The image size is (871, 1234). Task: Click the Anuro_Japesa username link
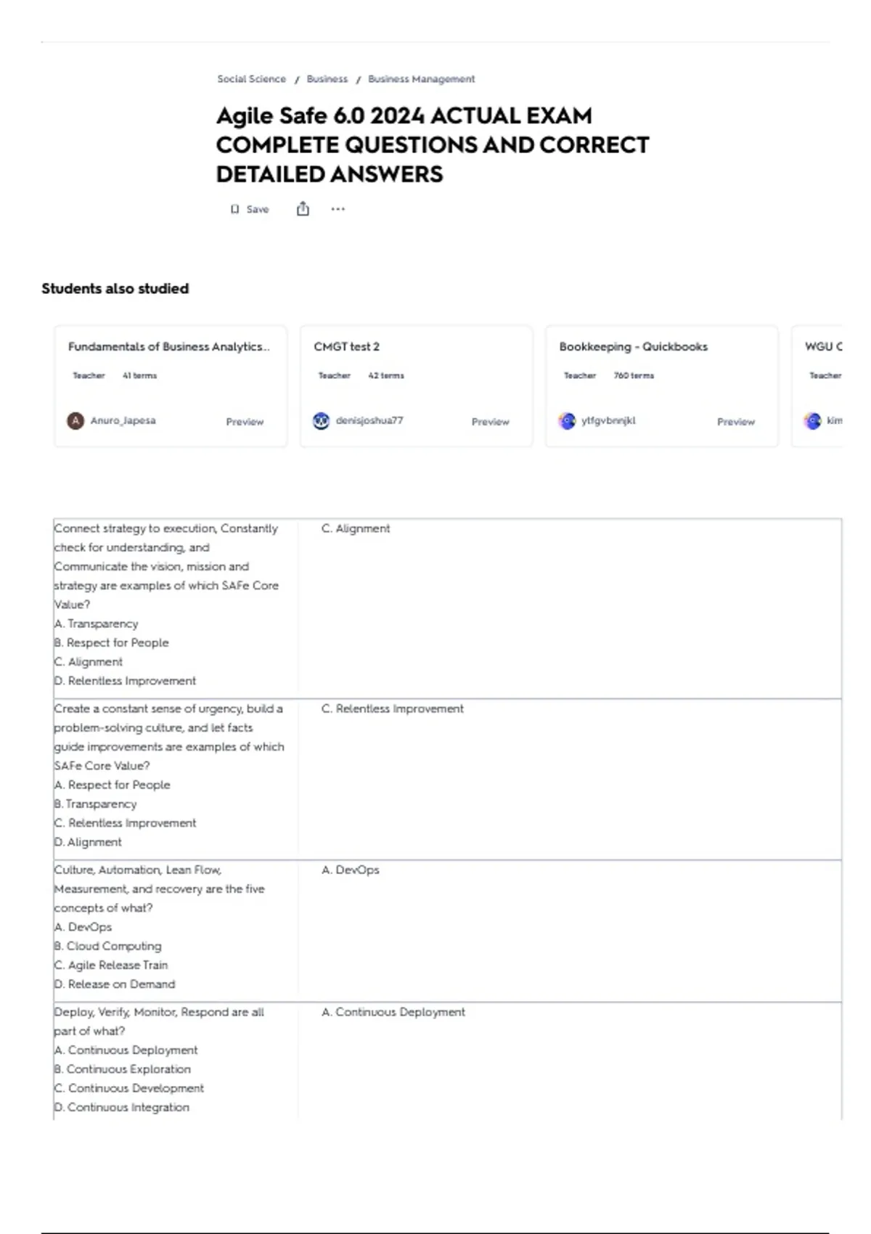pos(123,420)
